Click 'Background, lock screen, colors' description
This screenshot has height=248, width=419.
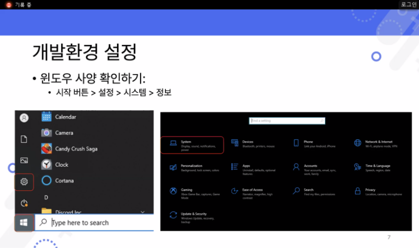point(200,170)
